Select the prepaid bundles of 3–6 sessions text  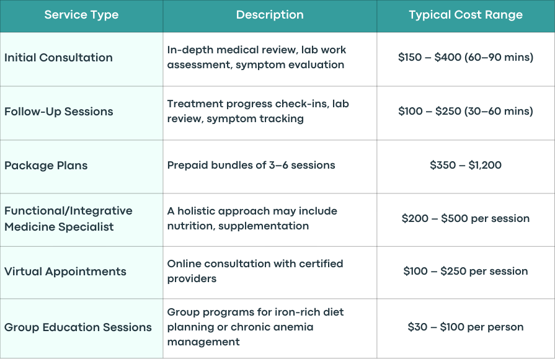tap(251, 166)
